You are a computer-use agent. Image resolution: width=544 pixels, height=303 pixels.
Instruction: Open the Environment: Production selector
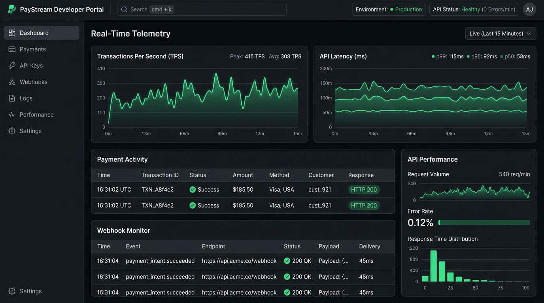point(389,9)
